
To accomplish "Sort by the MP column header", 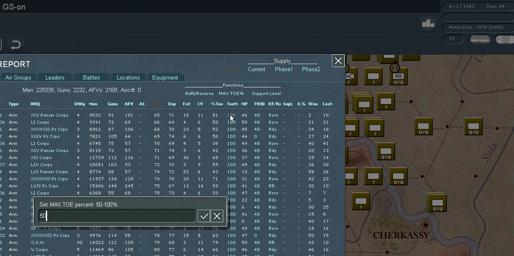I will point(244,104).
